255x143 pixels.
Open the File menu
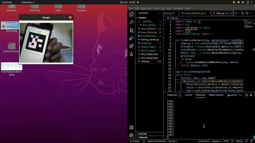coord(130,8)
